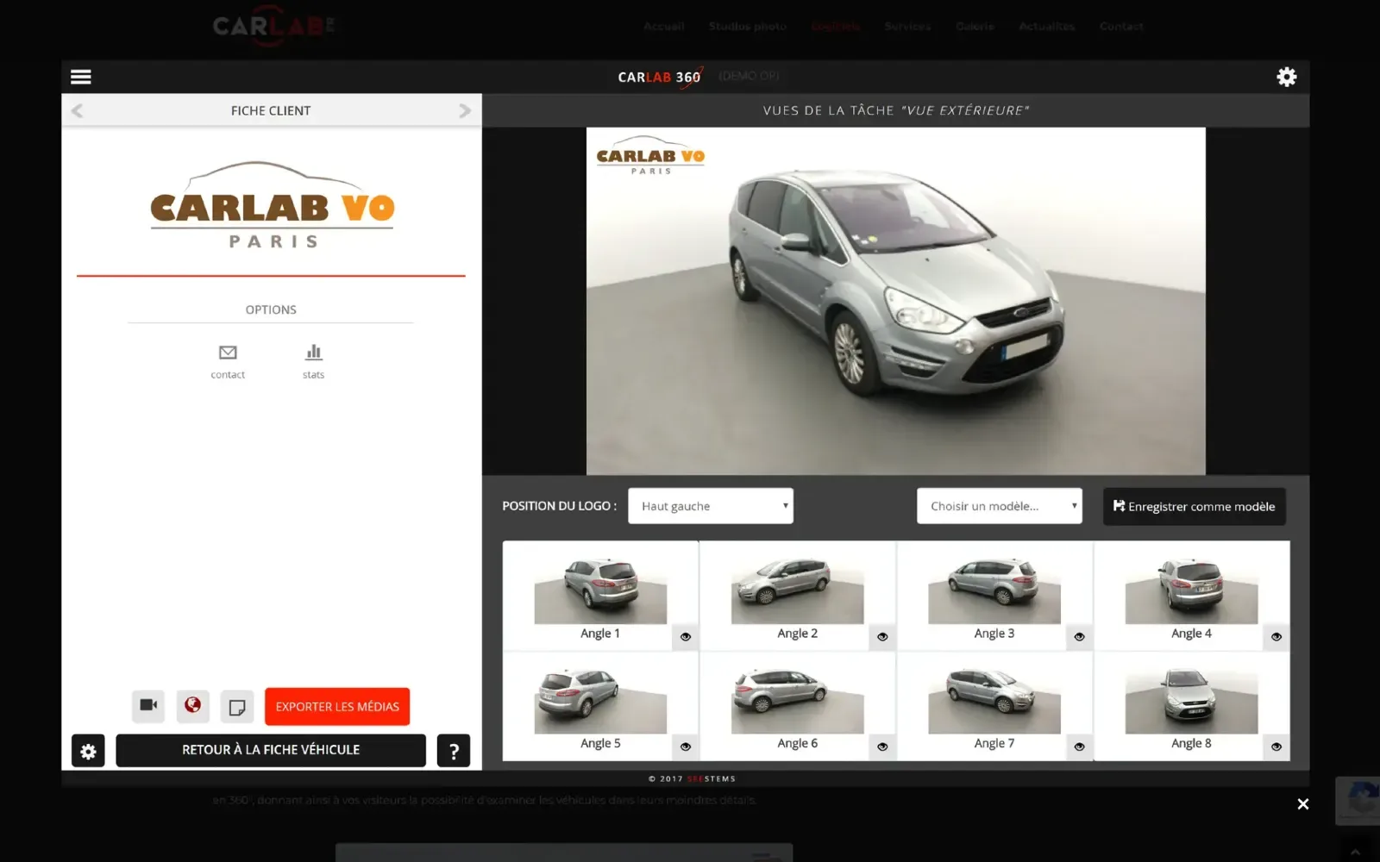Open settings gear in top right corner
This screenshot has height=862, width=1380.
pos(1286,77)
